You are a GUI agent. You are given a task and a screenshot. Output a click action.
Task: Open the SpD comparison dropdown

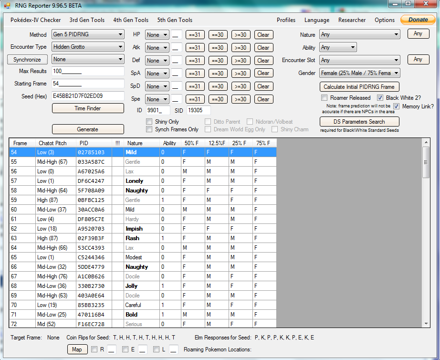[157, 86]
